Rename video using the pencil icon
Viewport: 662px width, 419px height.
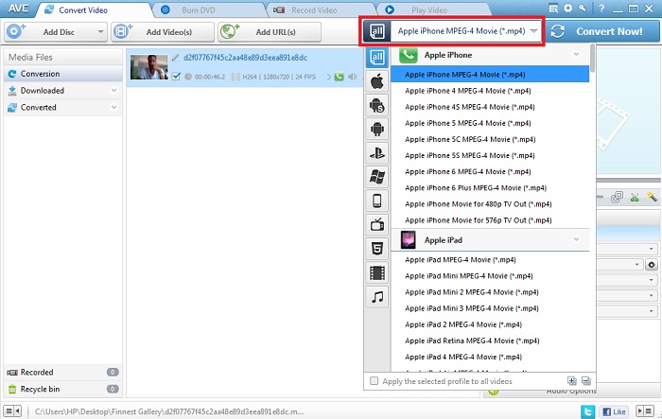click(175, 58)
